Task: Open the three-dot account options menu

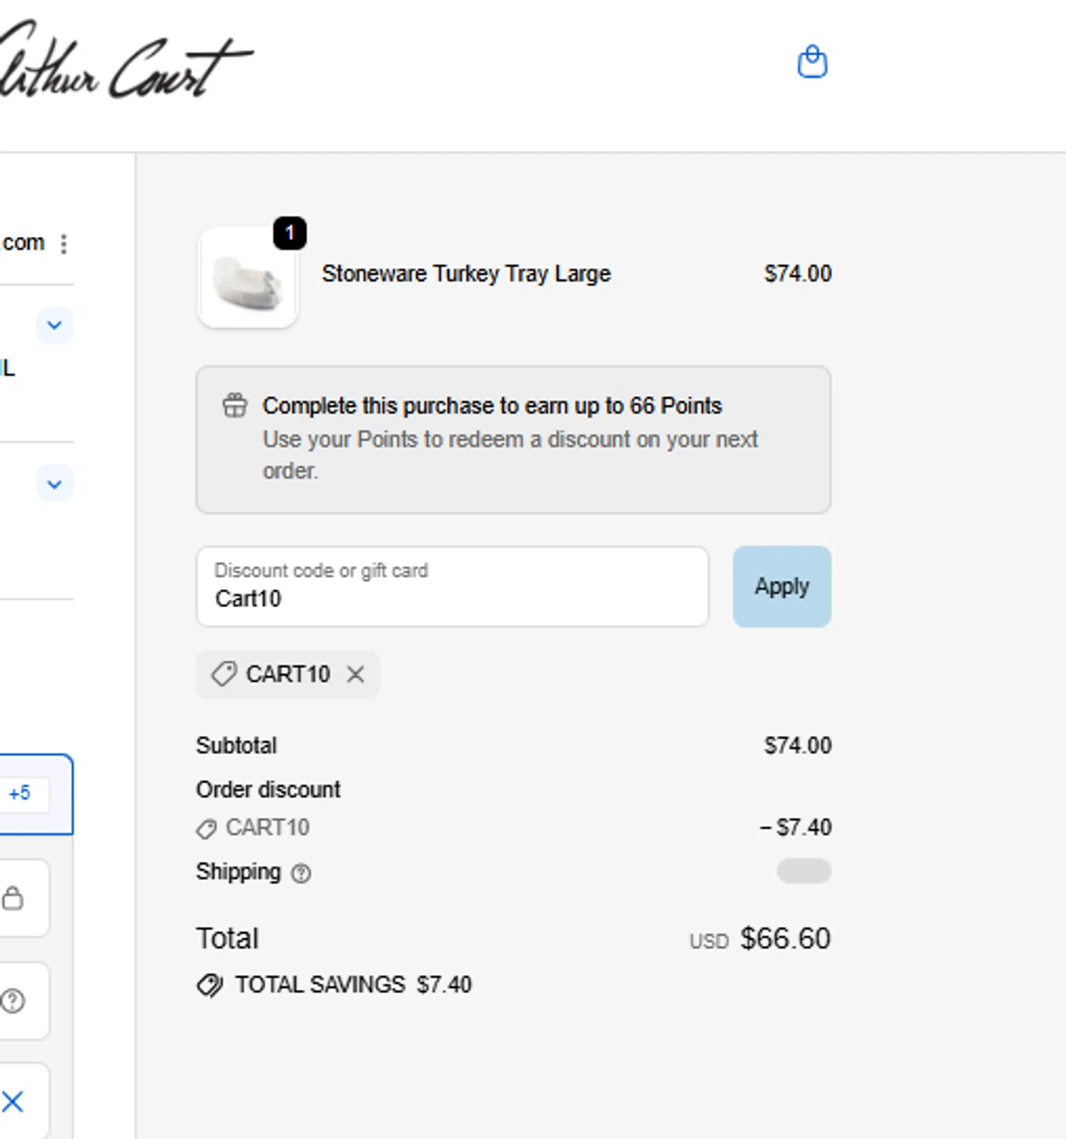Action: tap(64, 244)
